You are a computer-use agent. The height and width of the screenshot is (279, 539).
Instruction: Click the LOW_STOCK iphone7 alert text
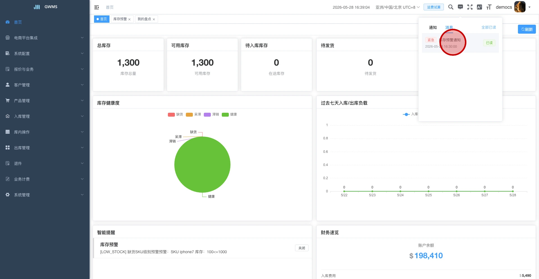click(163, 252)
